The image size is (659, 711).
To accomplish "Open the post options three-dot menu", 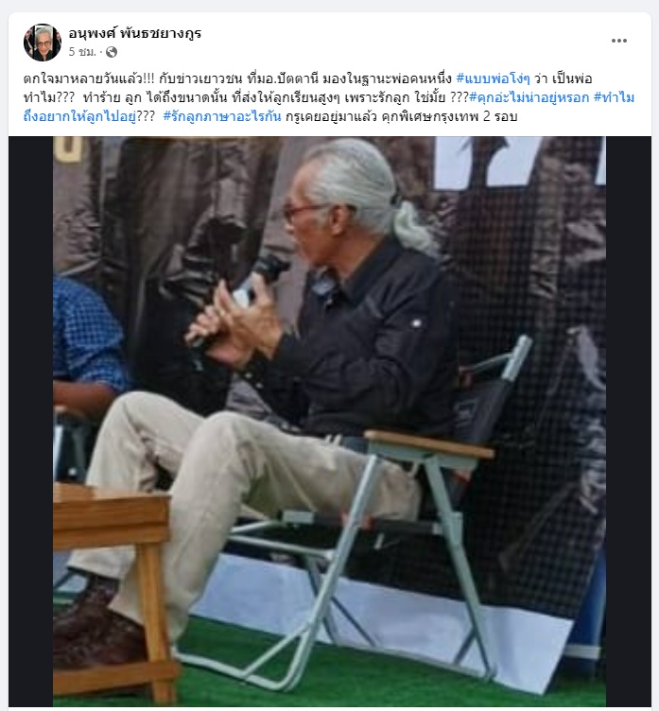I will [618, 41].
